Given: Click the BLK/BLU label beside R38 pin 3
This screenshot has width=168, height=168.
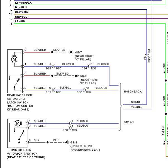Looking at the screenshot, I should (x=103, y=64).
